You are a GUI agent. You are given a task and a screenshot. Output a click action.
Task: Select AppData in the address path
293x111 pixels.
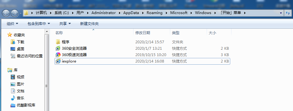tap(131, 13)
